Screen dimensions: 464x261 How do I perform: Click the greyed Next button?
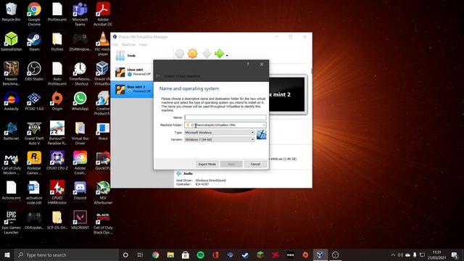(231, 165)
